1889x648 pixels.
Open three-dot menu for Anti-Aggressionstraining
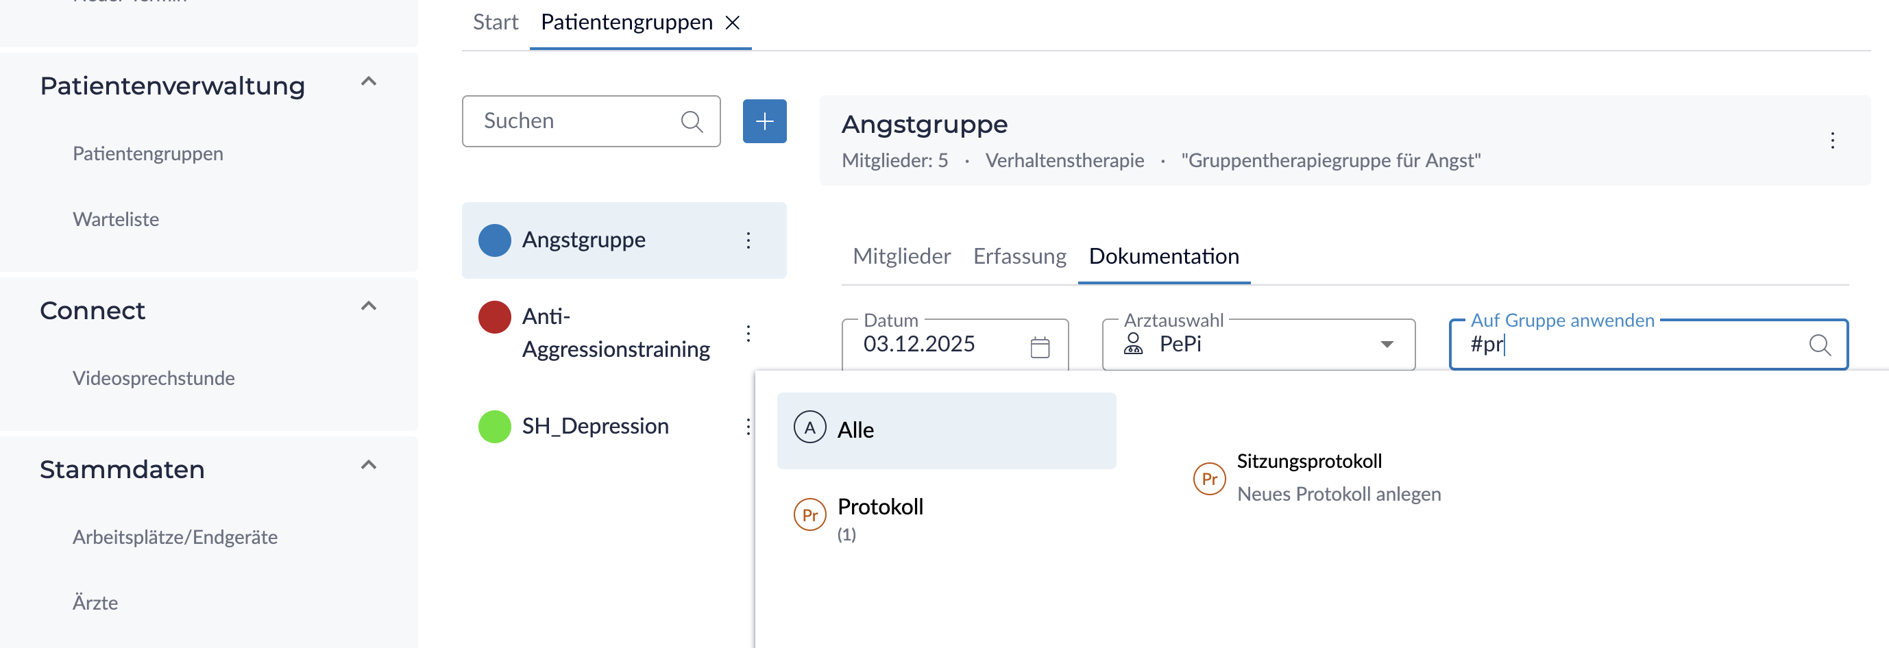(748, 334)
